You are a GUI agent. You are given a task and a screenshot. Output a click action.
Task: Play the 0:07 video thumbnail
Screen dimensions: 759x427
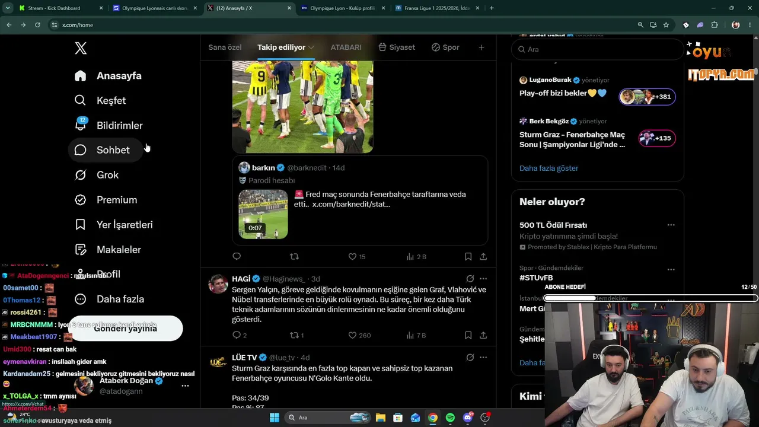pyautogui.click(x=263, y=214)
